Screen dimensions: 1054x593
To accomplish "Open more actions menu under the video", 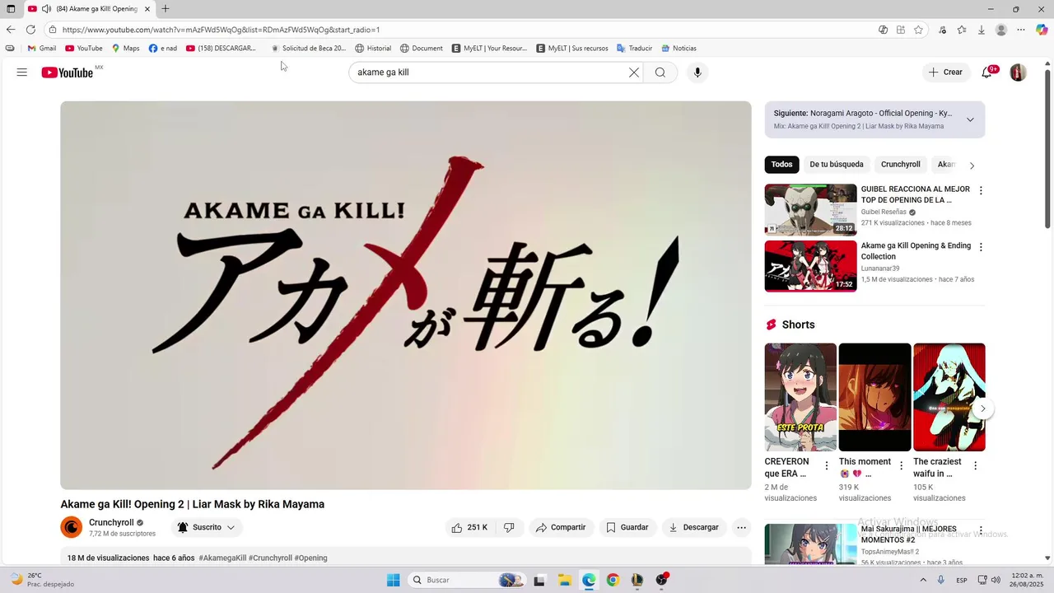I will [741, 527].
